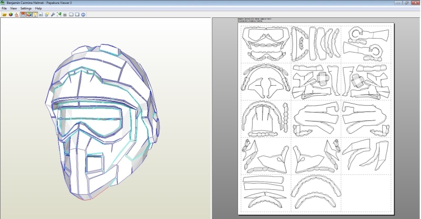Toggle the light bulb lighting button

click(x=35, y=15)
